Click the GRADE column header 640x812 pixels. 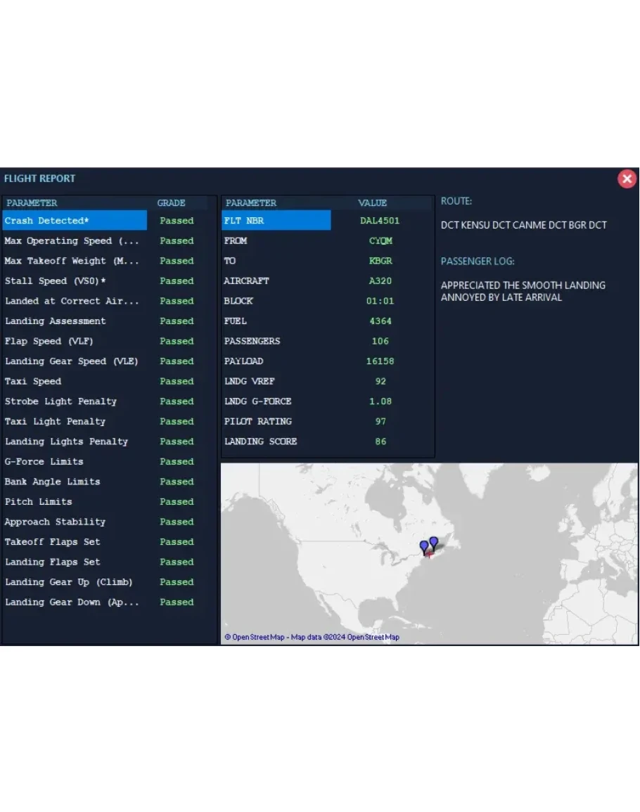tap(171, 203)
